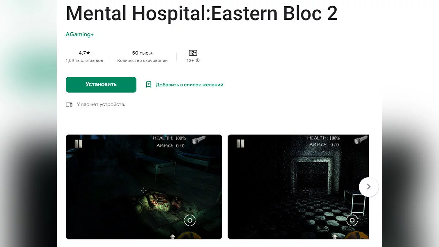This screenshot has height=247, width=439.
Task: Click the 12+ age rating badge
Action: 193,53
